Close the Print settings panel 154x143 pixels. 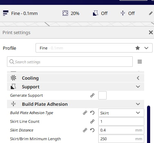tap(151, 32)
